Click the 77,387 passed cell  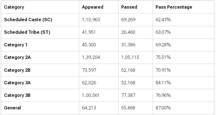(128, 95)
